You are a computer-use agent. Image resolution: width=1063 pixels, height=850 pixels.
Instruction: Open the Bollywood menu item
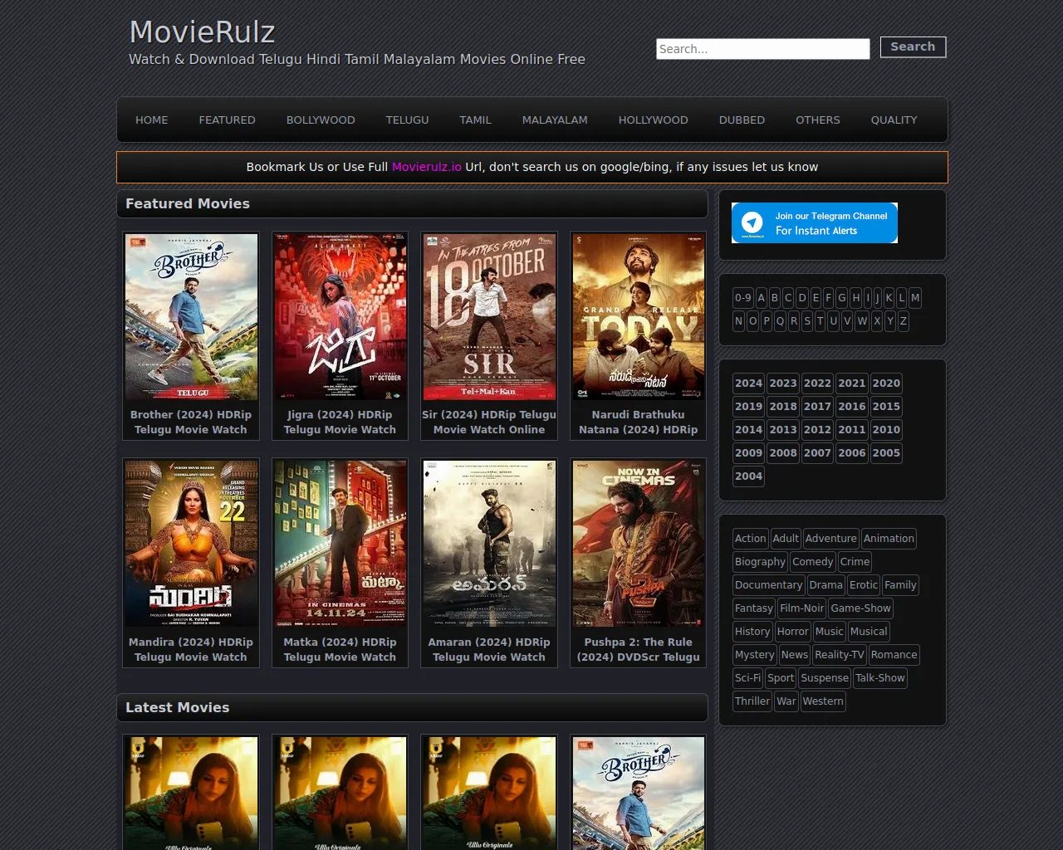click(x=321, y=120)
